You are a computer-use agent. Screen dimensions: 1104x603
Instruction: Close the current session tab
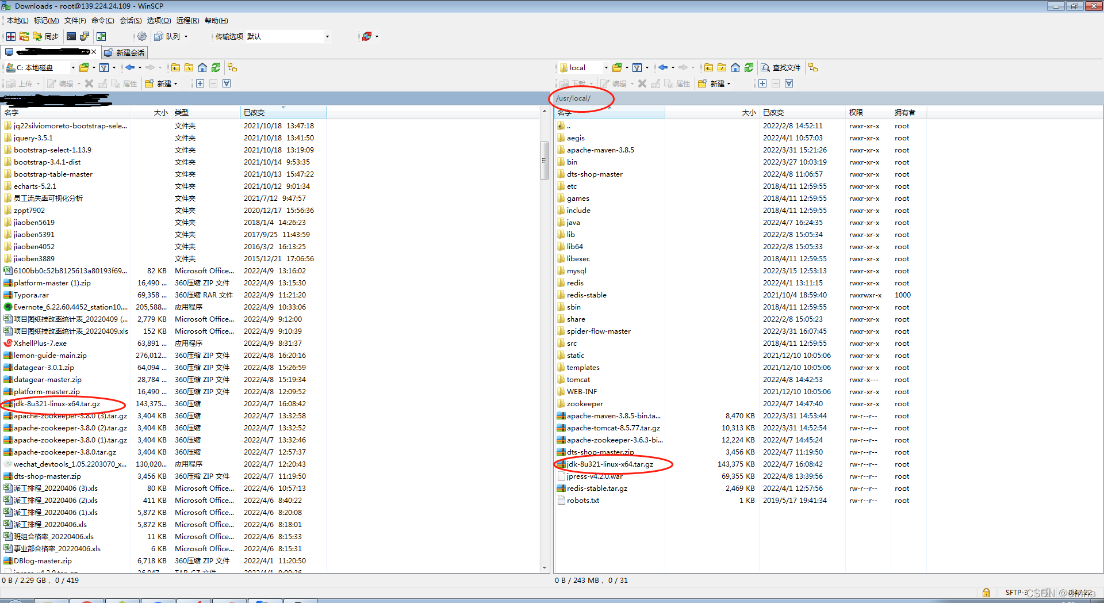pyautogui.click(x=94, y=52)
